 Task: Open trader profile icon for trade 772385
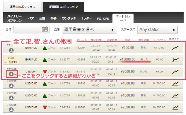point(11,110)
